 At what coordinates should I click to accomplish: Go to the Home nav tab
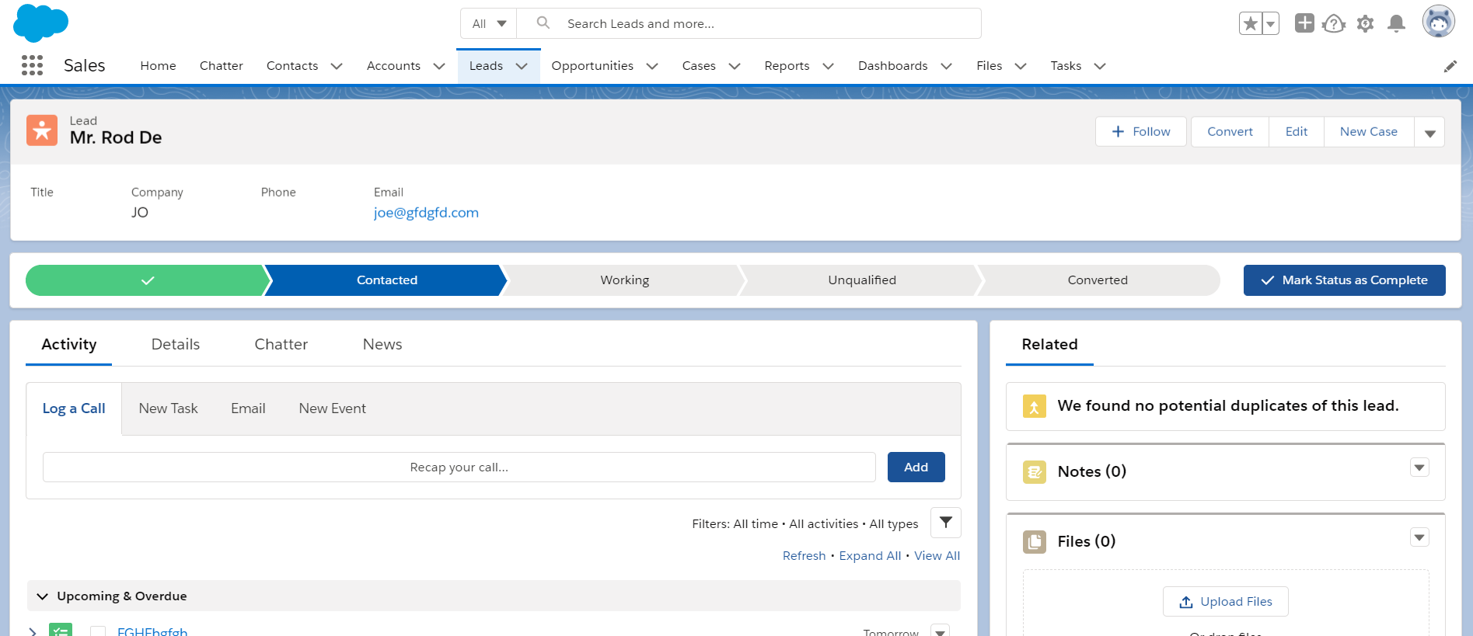(x=158, y=66)
